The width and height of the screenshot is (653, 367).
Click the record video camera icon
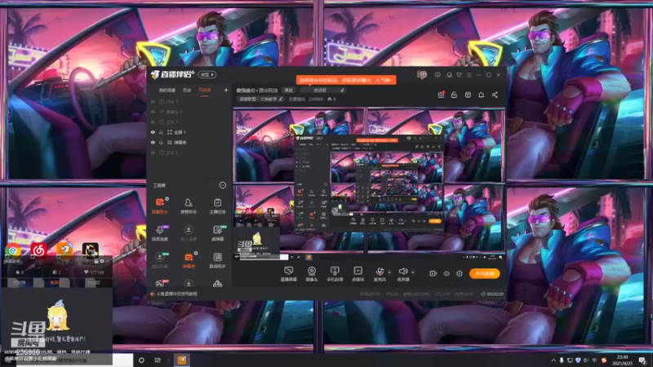pos(433,273)
